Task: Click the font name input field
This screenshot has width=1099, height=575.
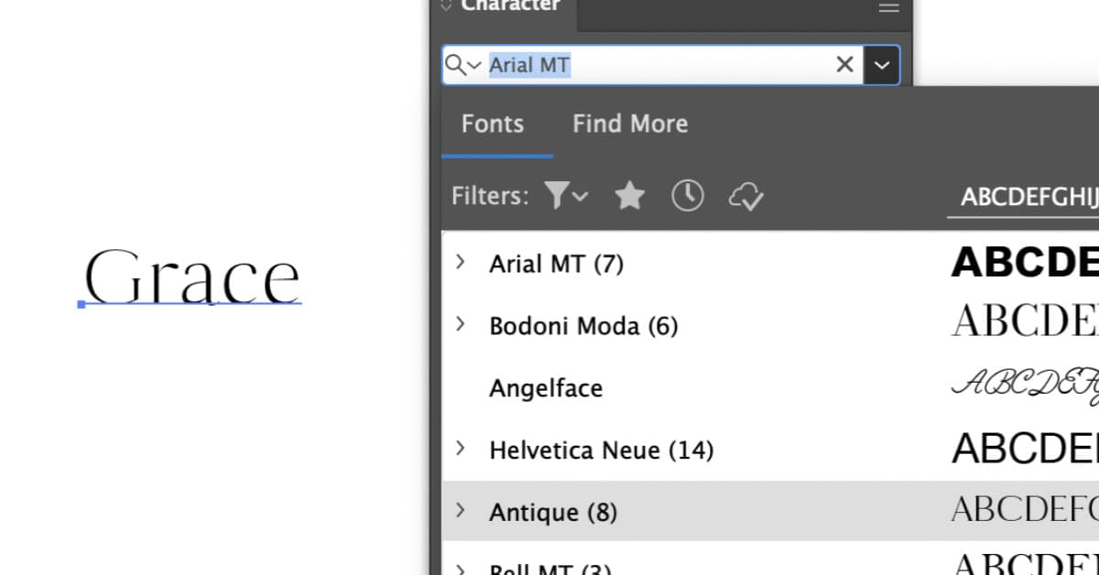Action: (x=641, y=64)
